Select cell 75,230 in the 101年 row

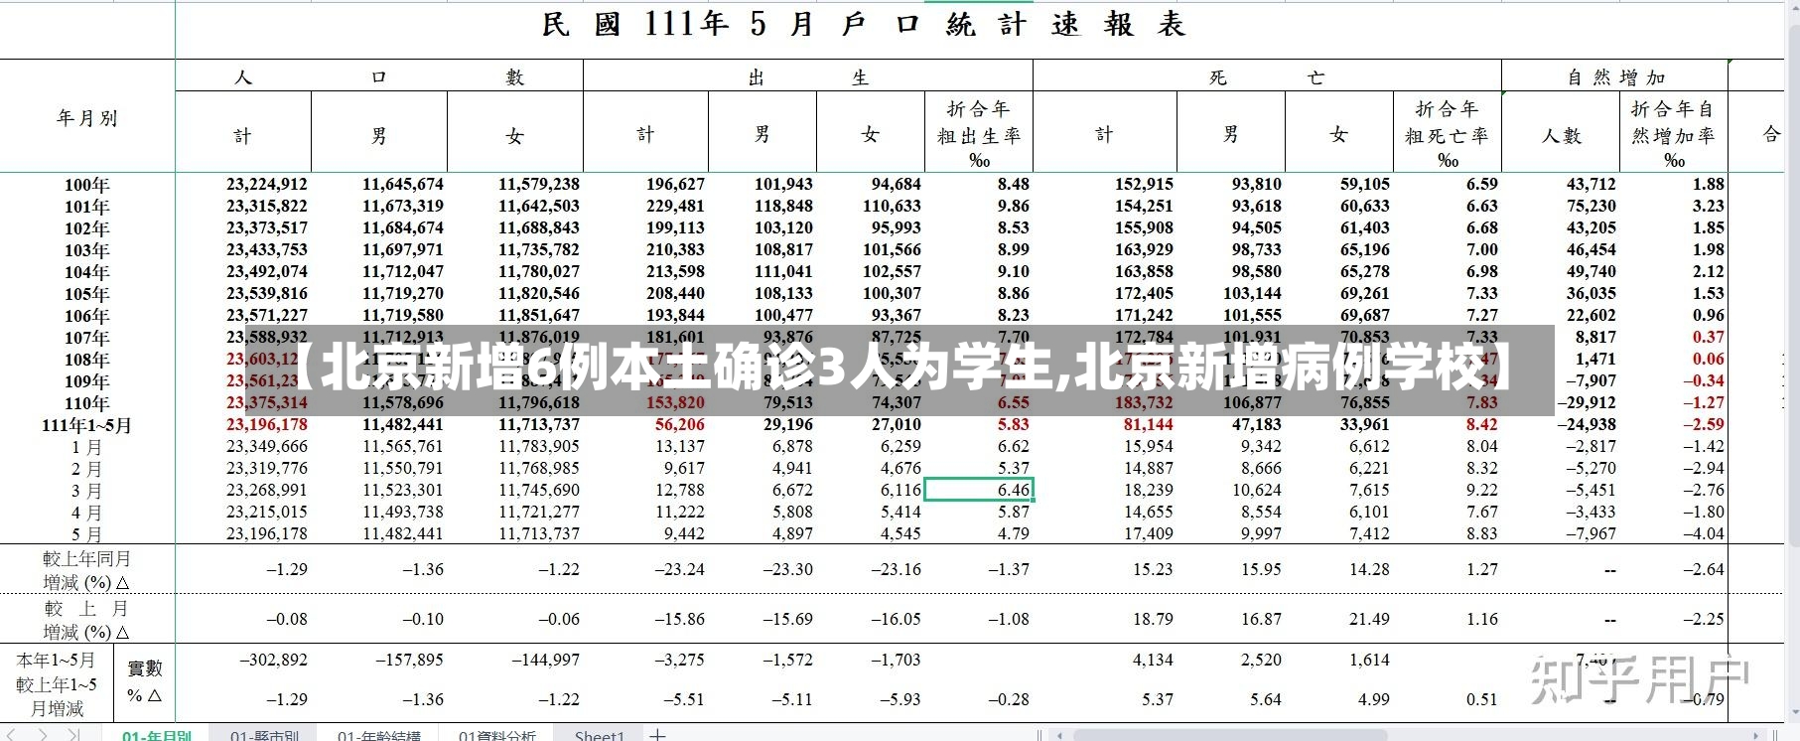(x=1592, y=206)
